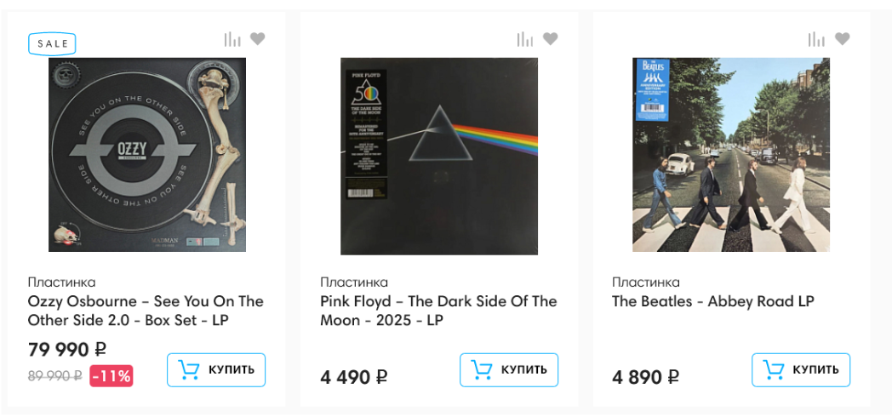The width and height of the screenshot is (892, 417).
Task: Favorite the Pink Floyd Dark Side LP
Action: [x=550, y=38]
